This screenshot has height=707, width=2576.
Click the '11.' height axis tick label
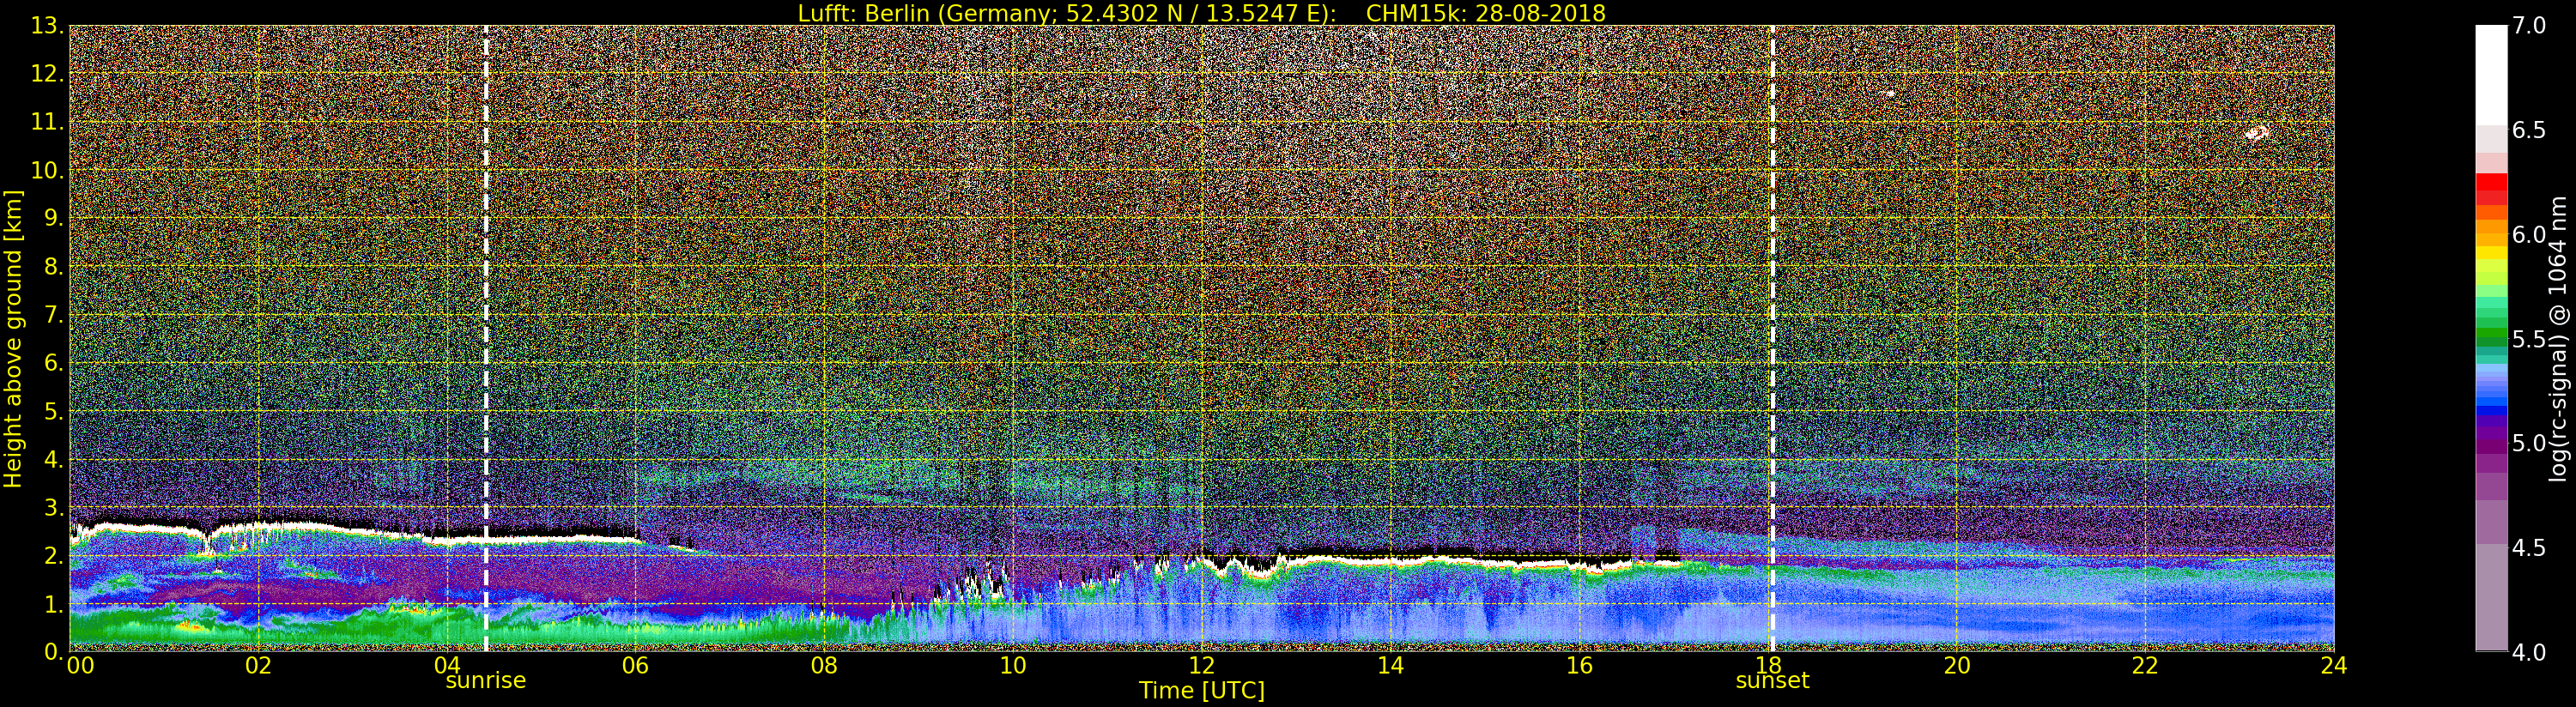[47, 122]
